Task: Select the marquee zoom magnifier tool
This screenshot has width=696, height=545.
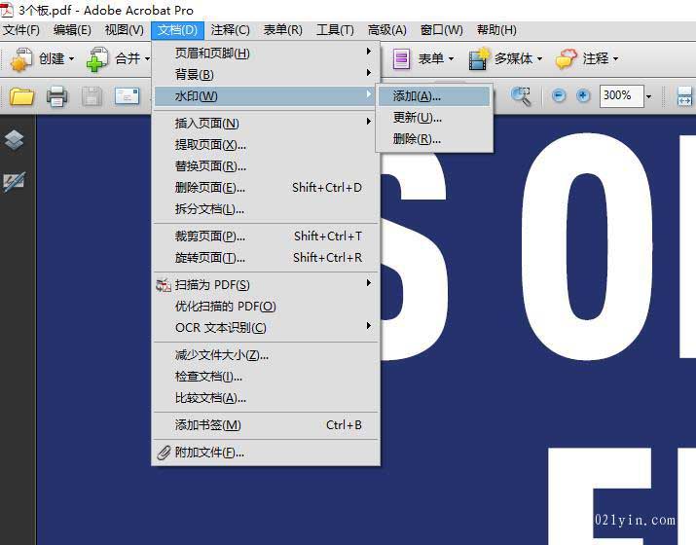Action: pos(521,96)
